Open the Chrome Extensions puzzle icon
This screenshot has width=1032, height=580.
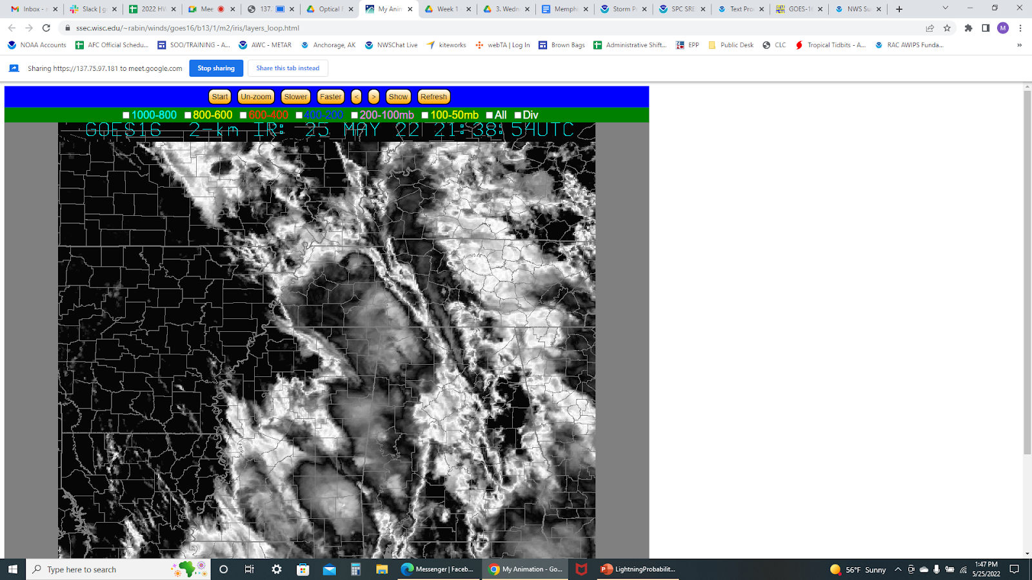tap(968, 28)
